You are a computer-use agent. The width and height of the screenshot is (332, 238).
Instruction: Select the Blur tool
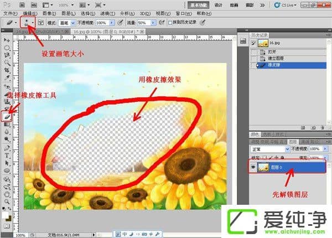coord(7,132)
